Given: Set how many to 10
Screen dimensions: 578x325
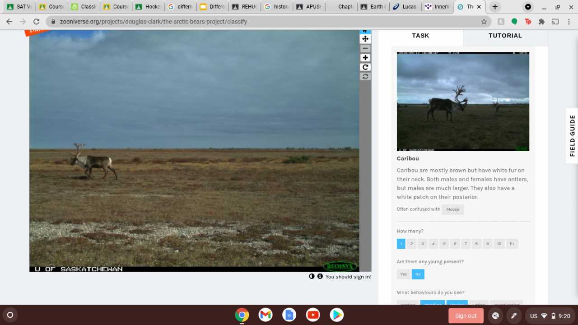Looking at the screenshot, I should (499, 244).
